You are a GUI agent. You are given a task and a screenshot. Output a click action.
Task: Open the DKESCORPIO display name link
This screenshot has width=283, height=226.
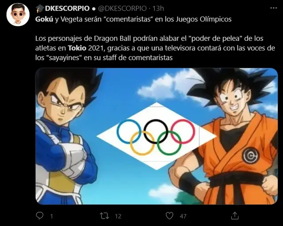click(x=67, y=8)
